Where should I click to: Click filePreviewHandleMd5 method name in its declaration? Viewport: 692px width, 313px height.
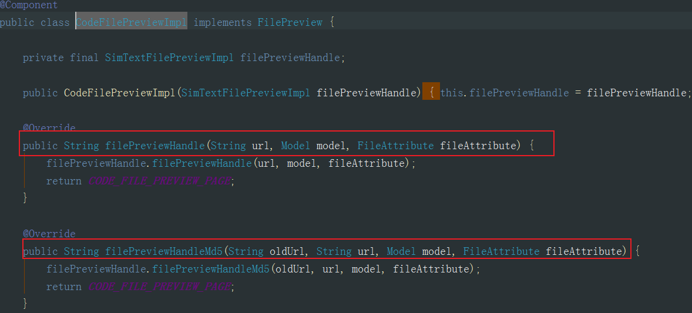(164, 252)
